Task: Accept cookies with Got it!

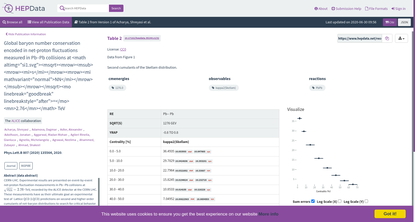Action: click(390, 214)
